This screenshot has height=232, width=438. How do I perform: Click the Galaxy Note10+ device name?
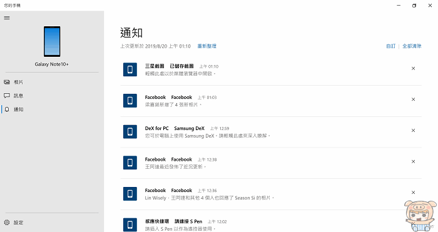pos(52,64)
